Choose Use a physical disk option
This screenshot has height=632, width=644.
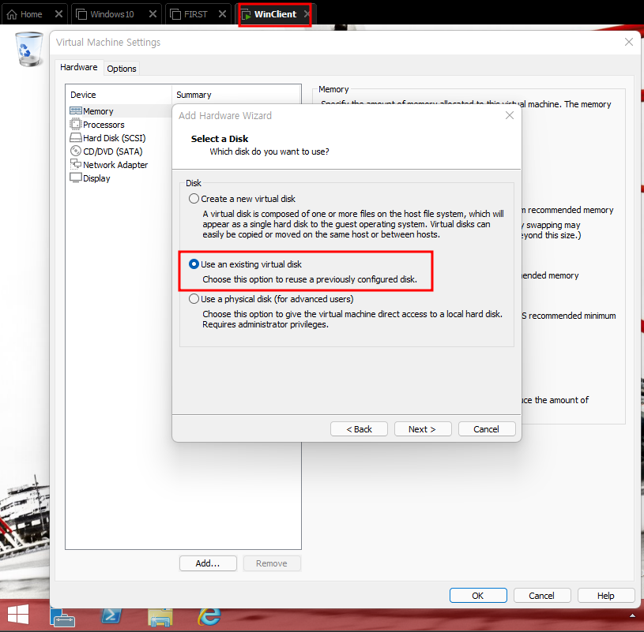pos(194,299)
